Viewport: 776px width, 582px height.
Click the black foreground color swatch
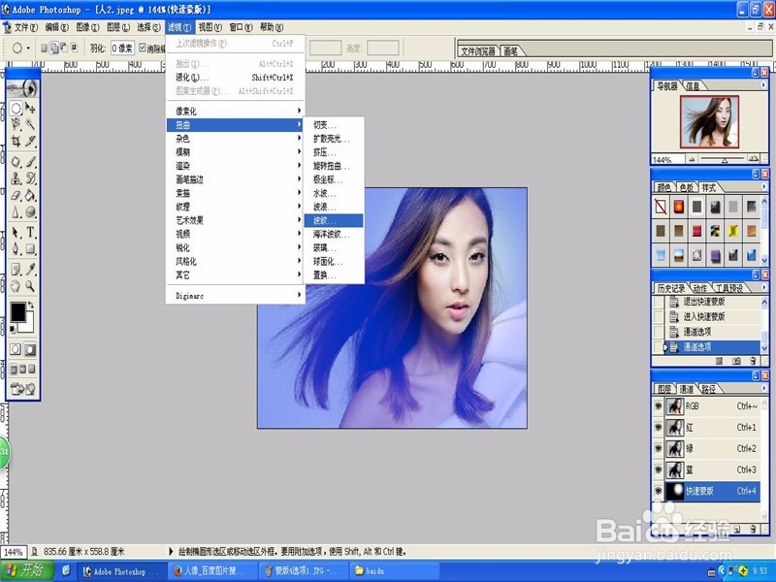(x=17, y=311)
